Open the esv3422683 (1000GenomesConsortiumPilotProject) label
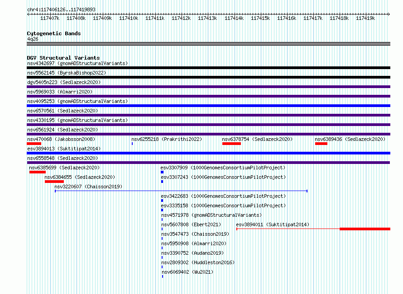This screenshot has width=403, height=294. (x=223, y=196)
